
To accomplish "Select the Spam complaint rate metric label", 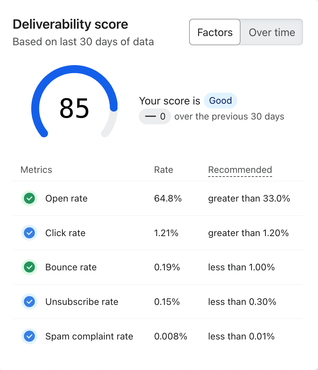I will tap(89, 336).
